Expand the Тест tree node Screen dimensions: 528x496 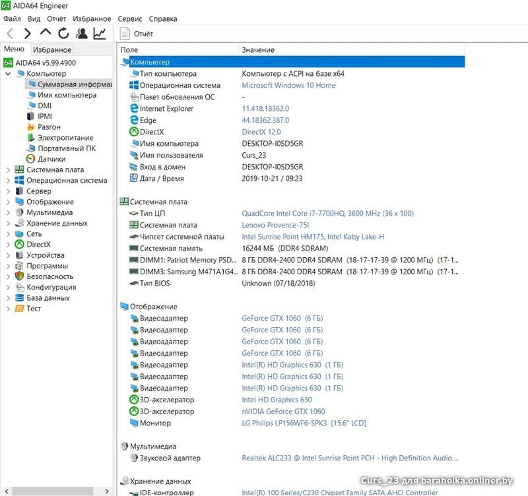click(x=8, y=309)
